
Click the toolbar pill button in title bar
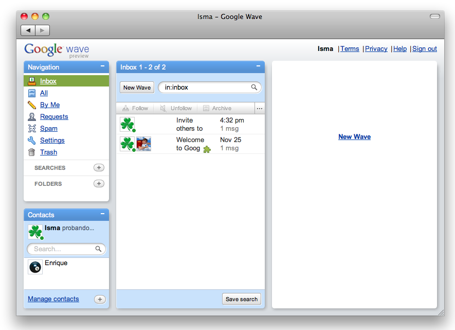[x=434, y=16]
